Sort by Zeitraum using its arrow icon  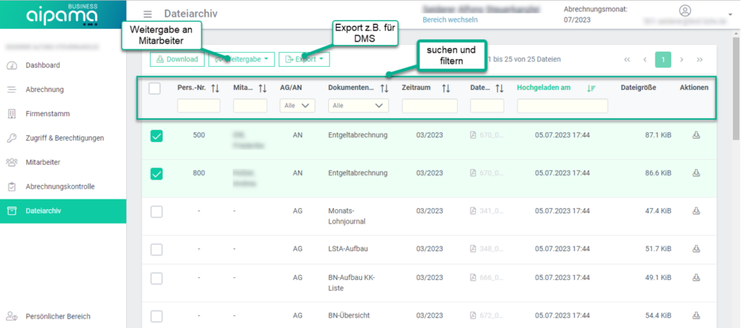coord(446,89)
